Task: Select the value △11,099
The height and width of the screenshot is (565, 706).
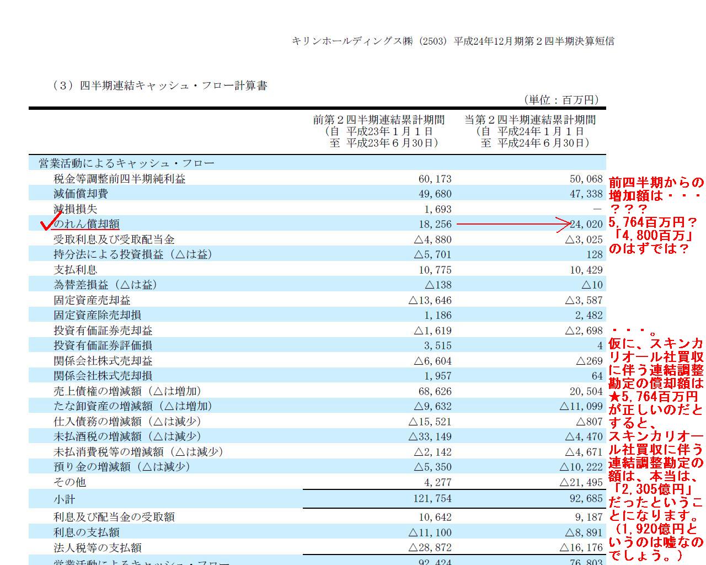Action: [581, 406]
